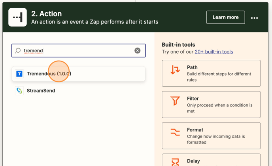Click the Delay hourglass icon
The width and height of the screenshot is (272, 166).
point(175,162)
